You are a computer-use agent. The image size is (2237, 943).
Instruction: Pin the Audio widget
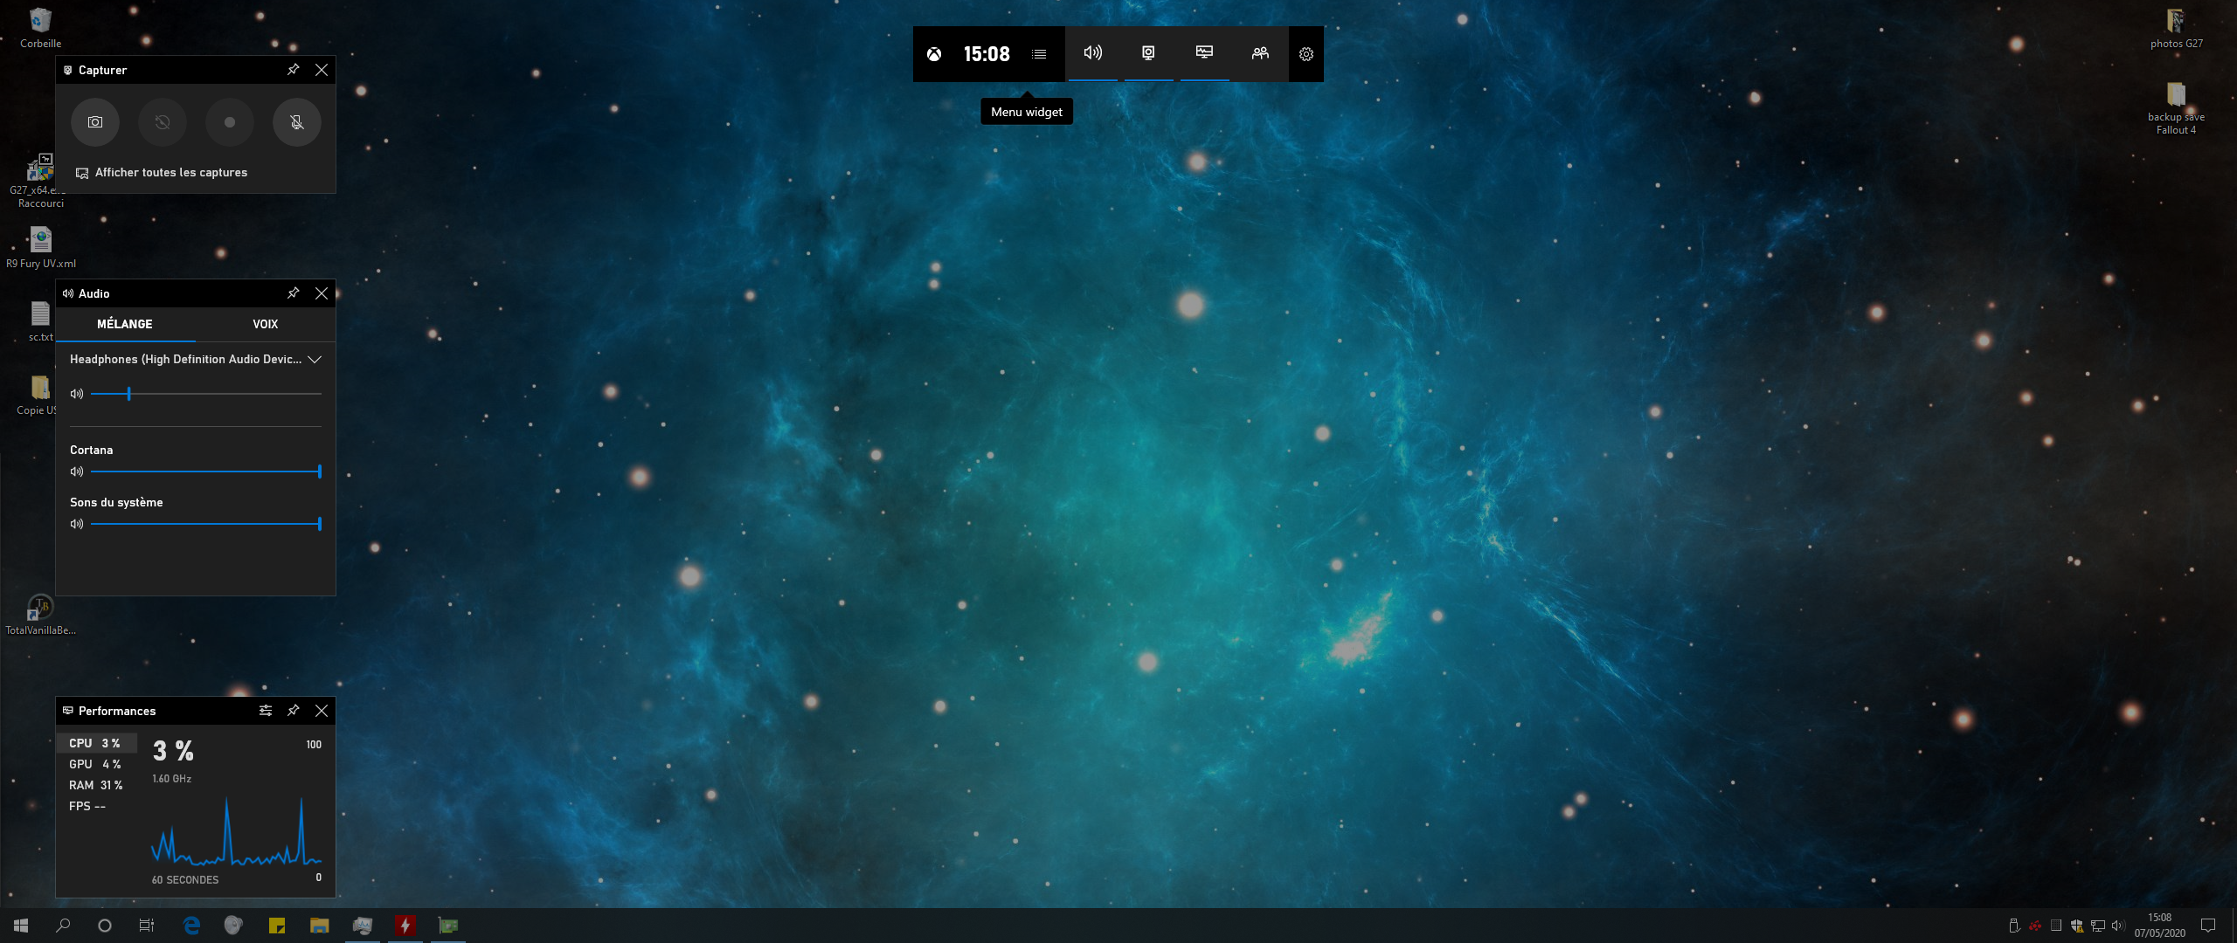pyautogui.click(x=294, y=293)
